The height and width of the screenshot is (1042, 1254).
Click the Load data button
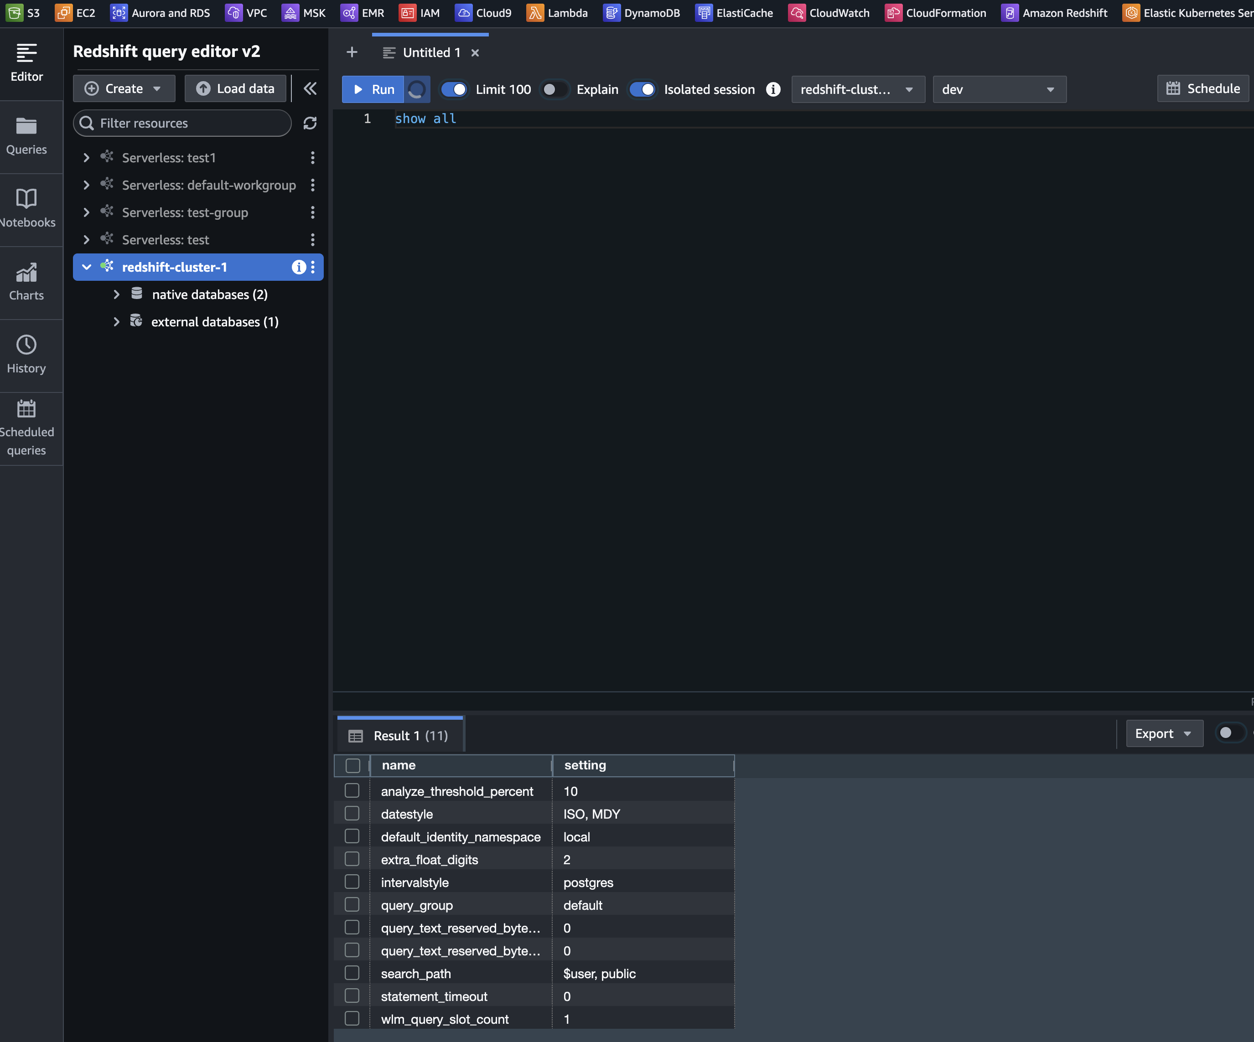tap(235, 88)
